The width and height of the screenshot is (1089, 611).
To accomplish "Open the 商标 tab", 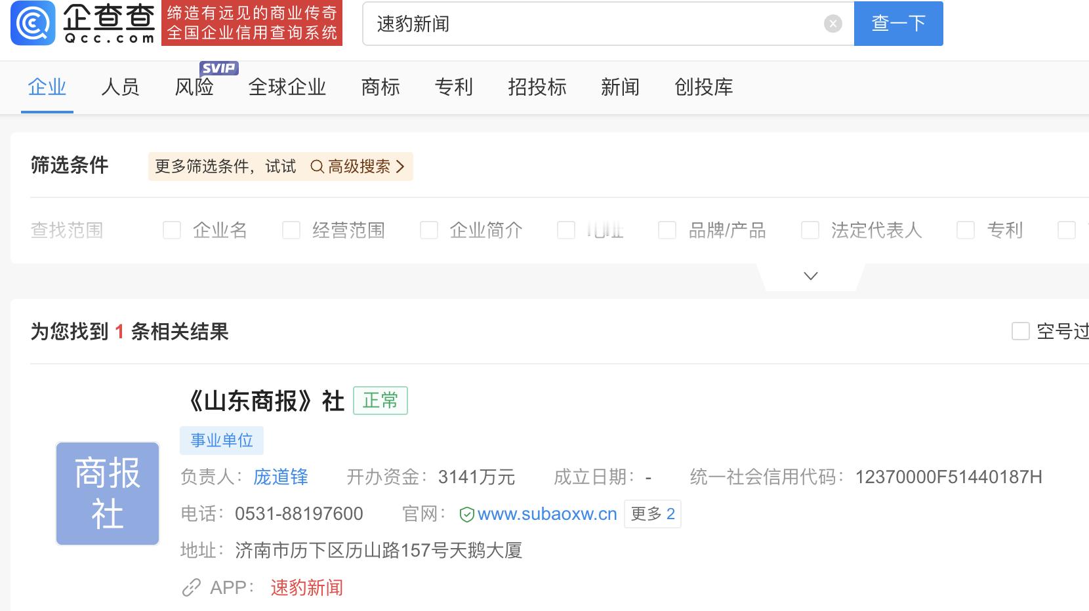I will pos(380,87).
